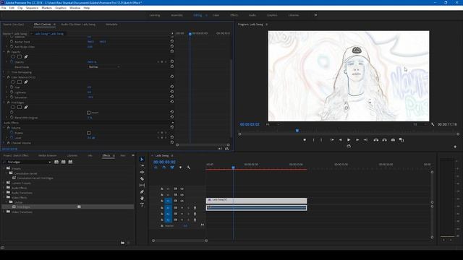Select the Ripple Edit tool
Viewport: 463px width, 260px height.
tap(142, 172)
